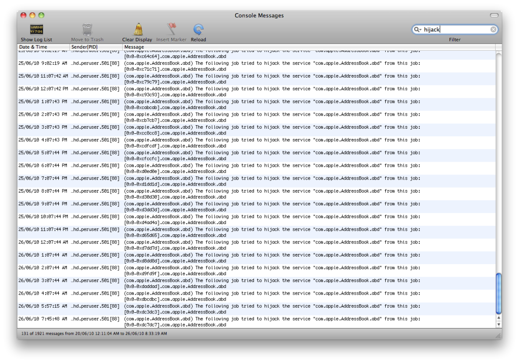Click into the Filter search field
Viewport: 519px width, 363px height.
click(x=455, y=29)
